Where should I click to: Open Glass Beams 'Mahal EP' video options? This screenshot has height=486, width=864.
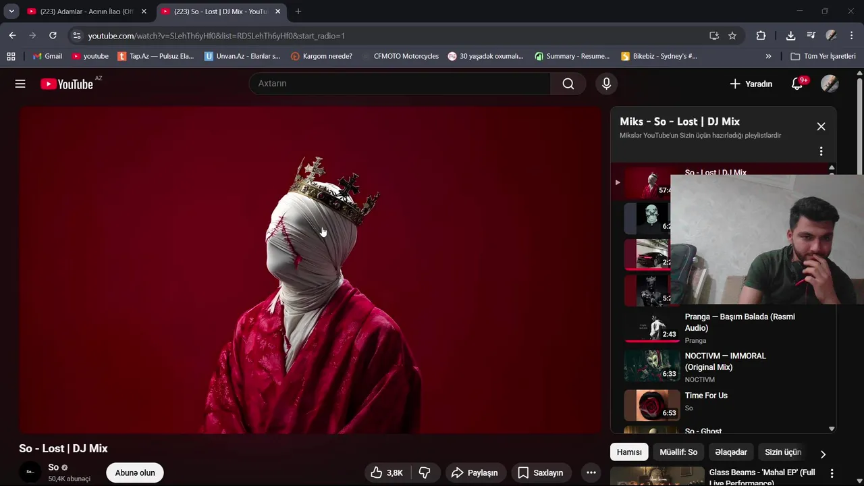point(832,473)
